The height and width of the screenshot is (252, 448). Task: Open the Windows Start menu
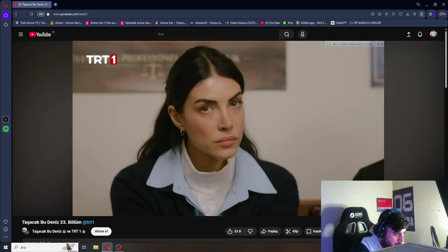point(6,247)
